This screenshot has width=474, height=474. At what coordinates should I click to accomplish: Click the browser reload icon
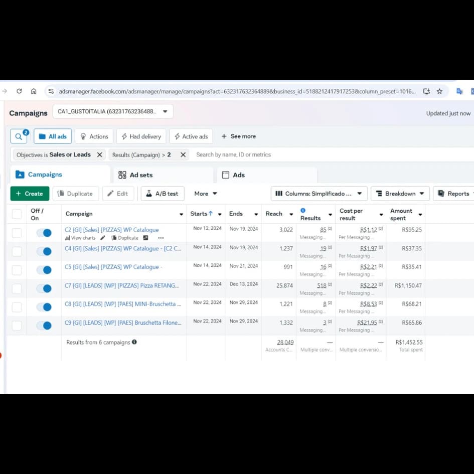[x=19, y=91]
